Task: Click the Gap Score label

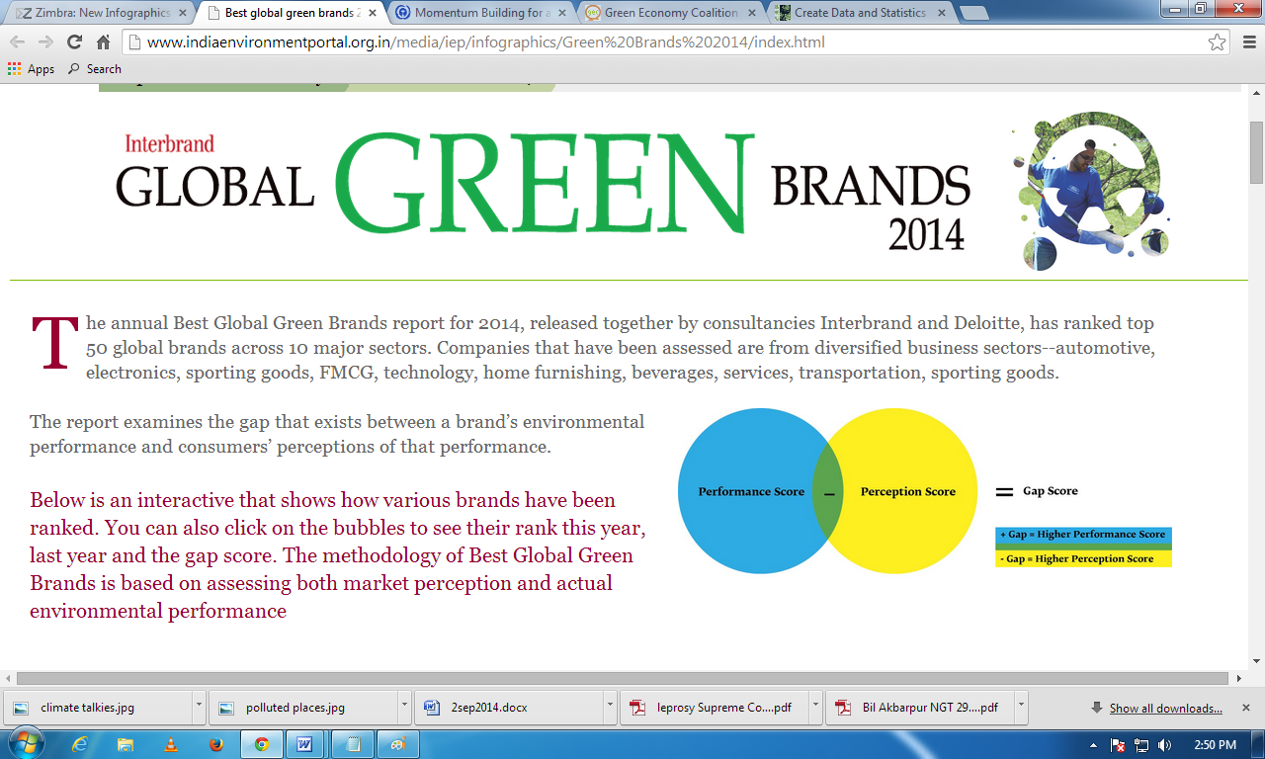Action: coord(1050,491)
